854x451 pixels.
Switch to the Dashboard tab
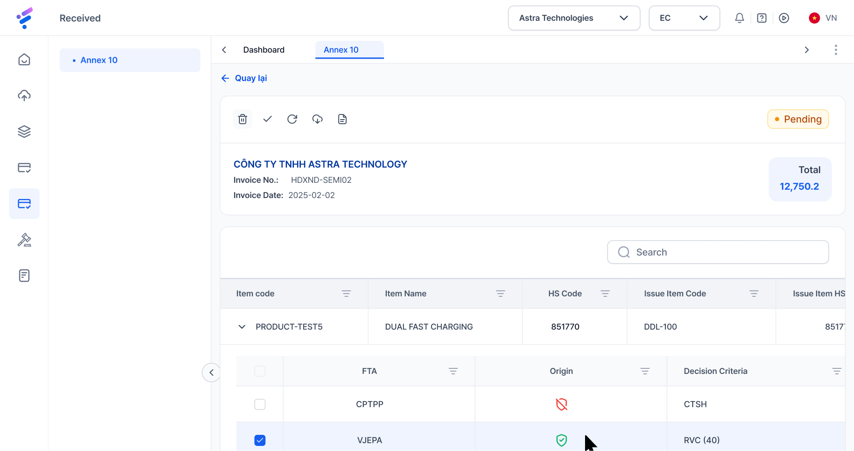(x=264, y=50)
